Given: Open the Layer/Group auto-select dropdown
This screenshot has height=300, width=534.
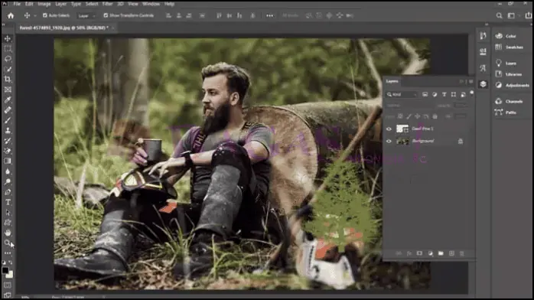Looking at the screenshot, I should pos(86,15).
